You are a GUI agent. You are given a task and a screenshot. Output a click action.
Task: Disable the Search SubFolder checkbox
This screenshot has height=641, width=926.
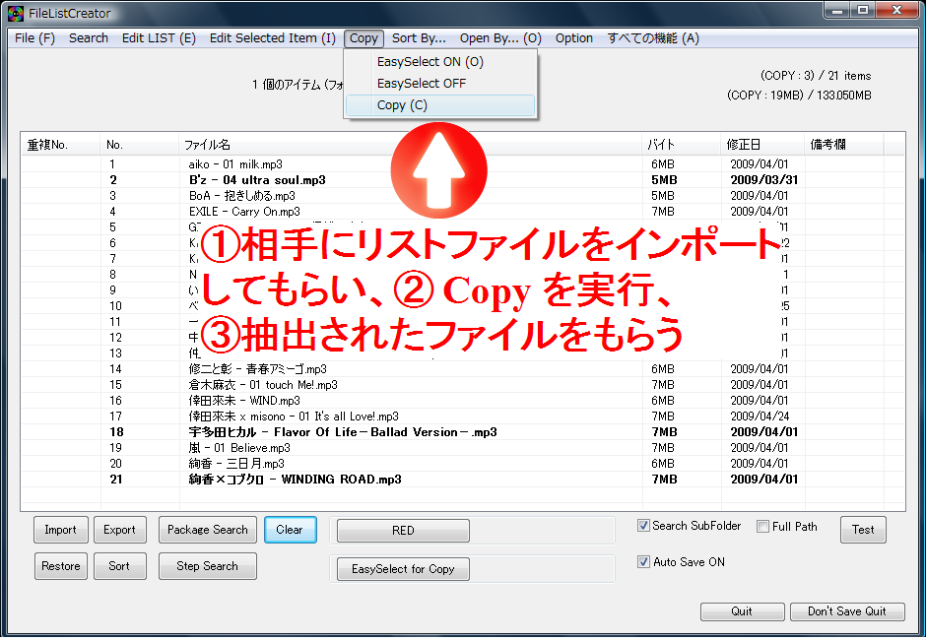pos(644,527)
